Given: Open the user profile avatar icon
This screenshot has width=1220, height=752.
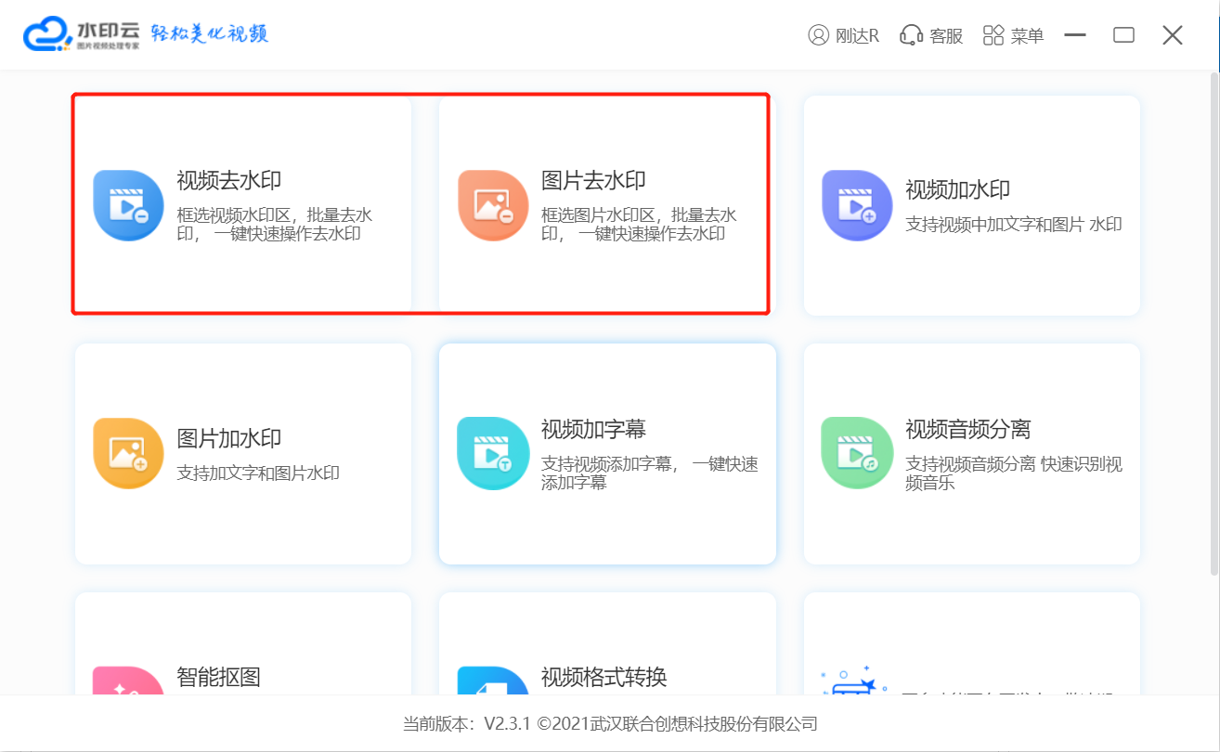Looking at the screenshot, I should click(818, 35).
